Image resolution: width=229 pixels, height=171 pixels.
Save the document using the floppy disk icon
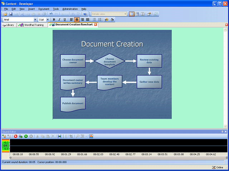tap(11, 14)
